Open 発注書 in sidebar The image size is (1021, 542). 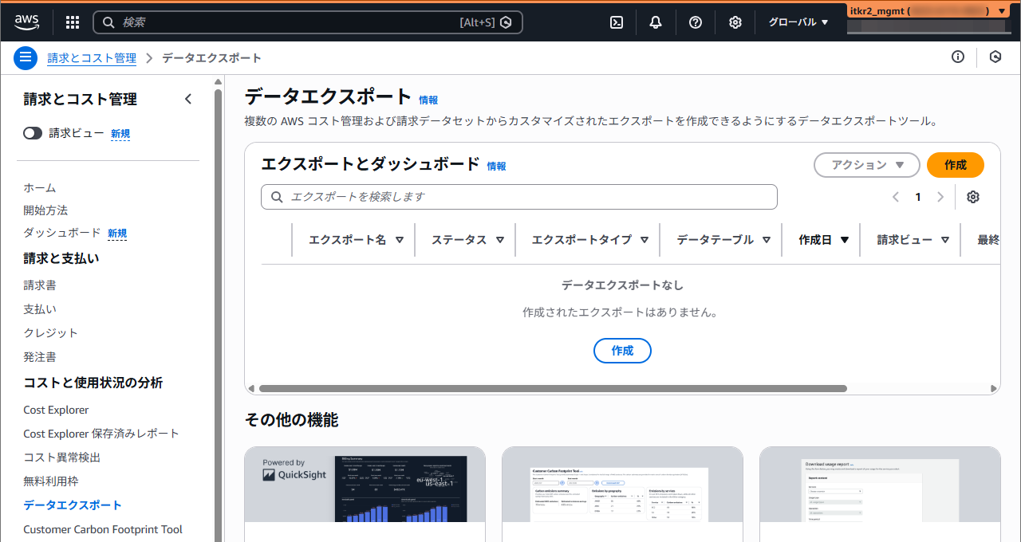point(40,356)
